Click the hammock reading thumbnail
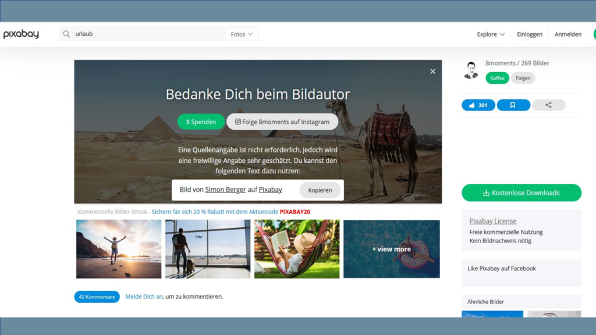596x335 pixels. pyautogui.click(x=297, y=249)
